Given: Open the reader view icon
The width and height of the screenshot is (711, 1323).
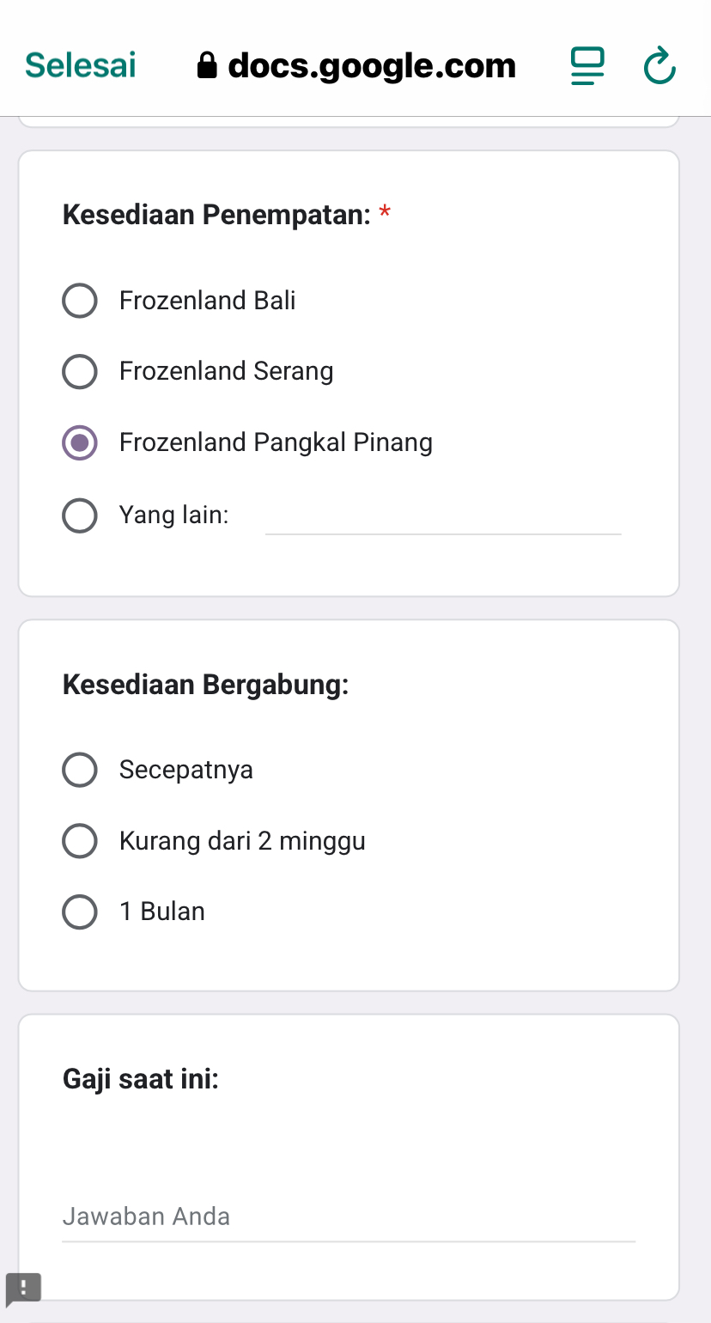Looking at the screenshot, I should pos(587,66).
